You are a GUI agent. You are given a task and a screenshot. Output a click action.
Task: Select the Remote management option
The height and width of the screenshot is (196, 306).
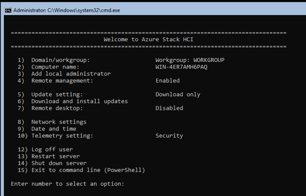click(x=62, y=81)
